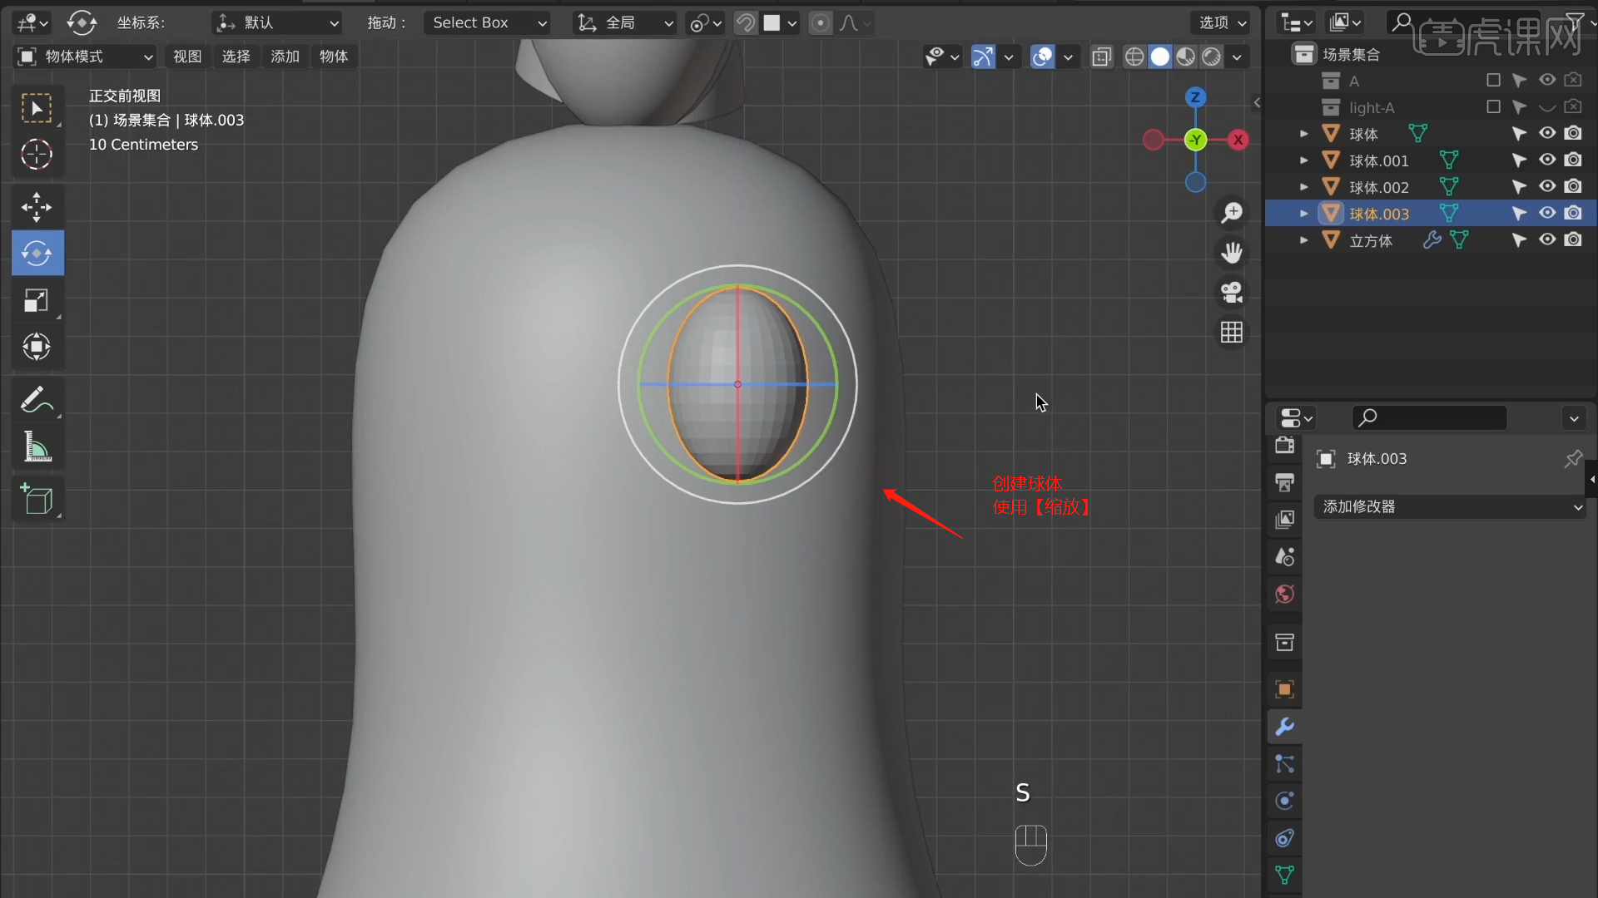Select the Measure ruler tool
This screenshot has width=1598, height=898.
point(37,447)
